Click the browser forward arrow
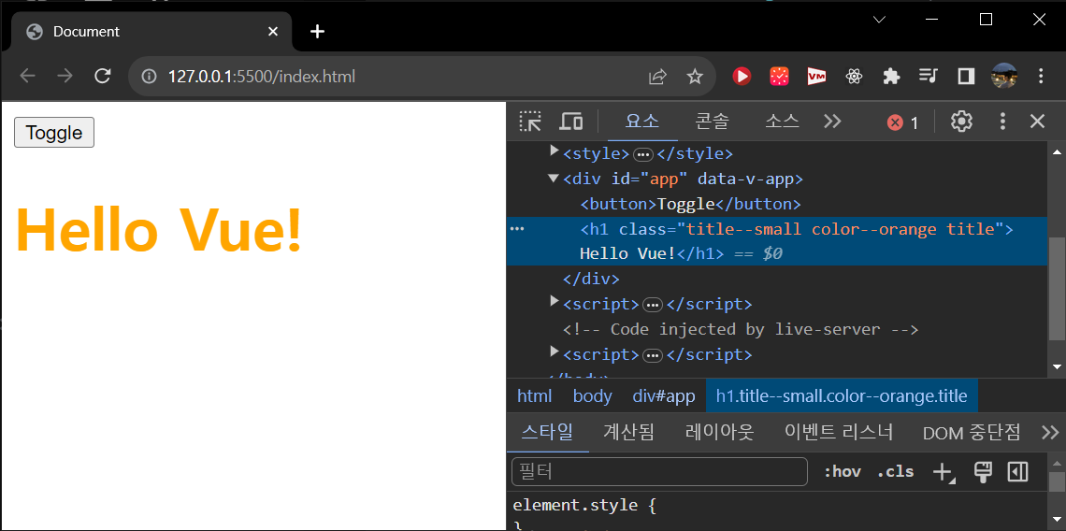Viewport: 1066px width, 531px height. [65, 76]
